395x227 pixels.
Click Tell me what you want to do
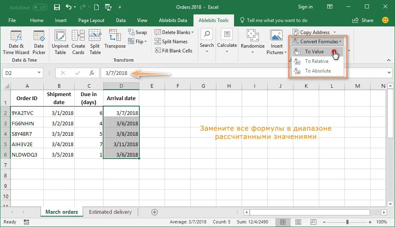pyautogui.click(x=274, y=20)
